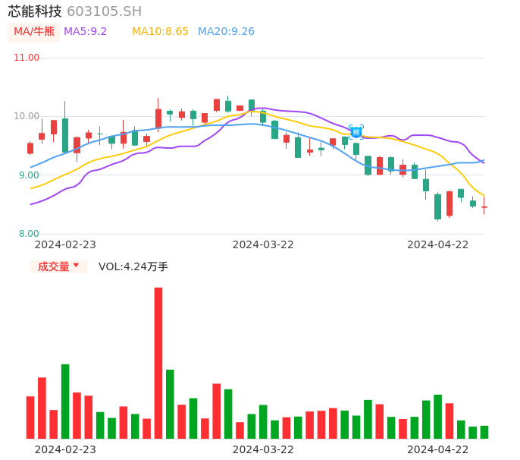Screen dimensions: 520x460
Task: Click the tallest red volume bar
Action: [158, 363]
